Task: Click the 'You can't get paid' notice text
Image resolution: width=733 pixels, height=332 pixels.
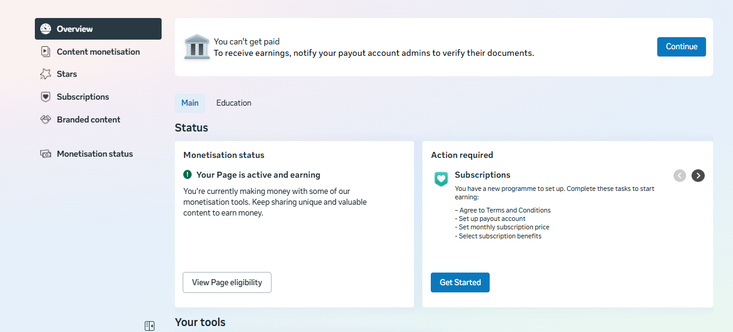Action: (x=247, y=41)
